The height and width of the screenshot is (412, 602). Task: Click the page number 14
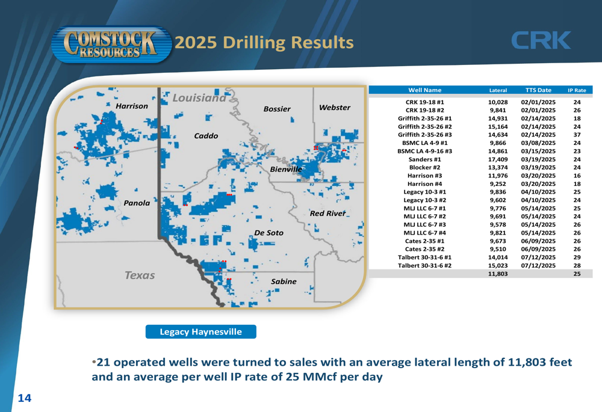[25, 398]
